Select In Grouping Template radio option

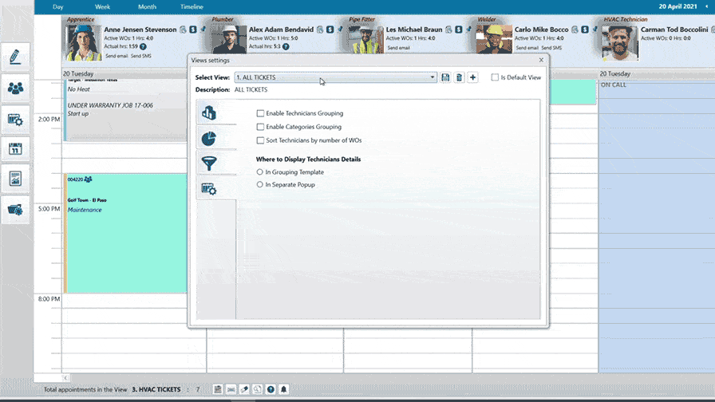point(260,171)
